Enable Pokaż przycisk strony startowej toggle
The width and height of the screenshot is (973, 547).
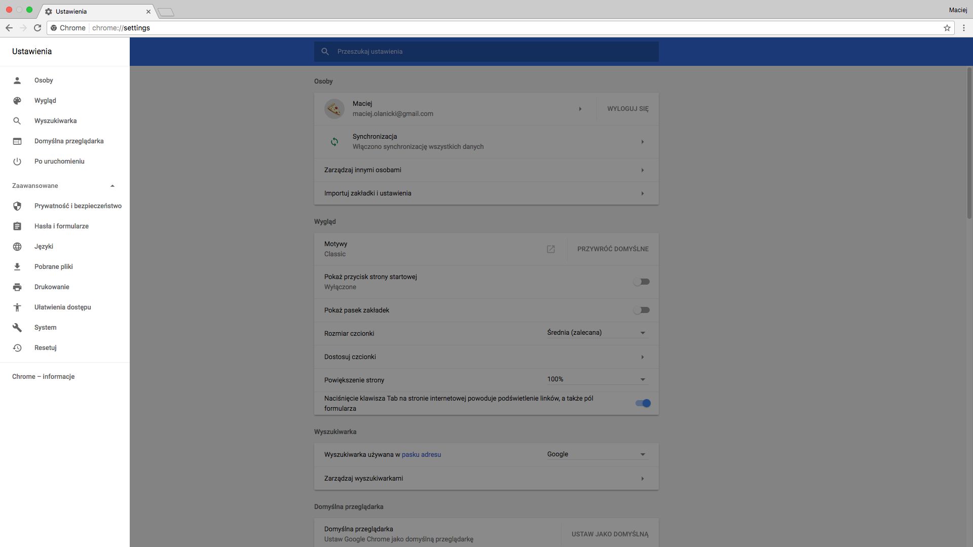pyautogui.click(x=642, y=282)
